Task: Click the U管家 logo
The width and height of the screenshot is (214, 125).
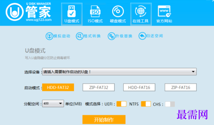Action: (x=15, y=12)
